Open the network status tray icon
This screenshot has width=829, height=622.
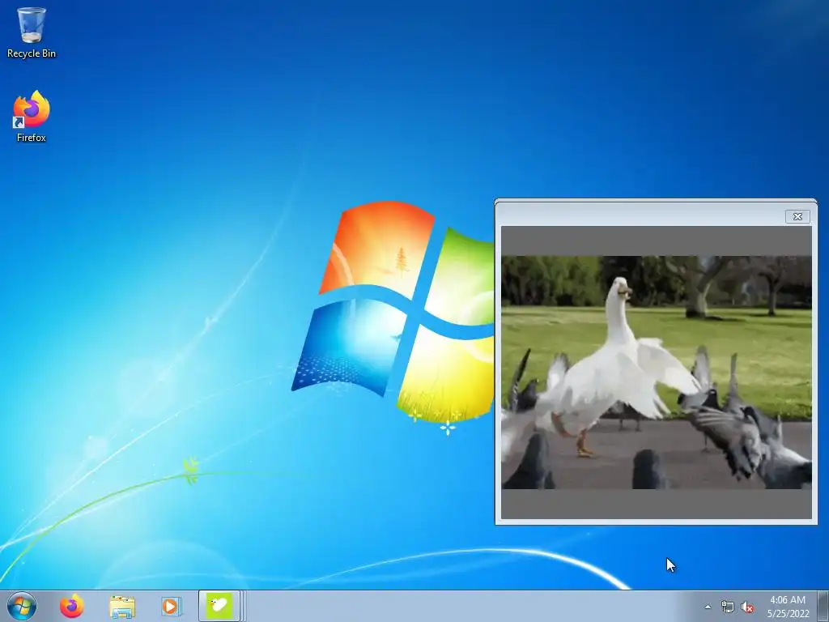coord(728,607)
